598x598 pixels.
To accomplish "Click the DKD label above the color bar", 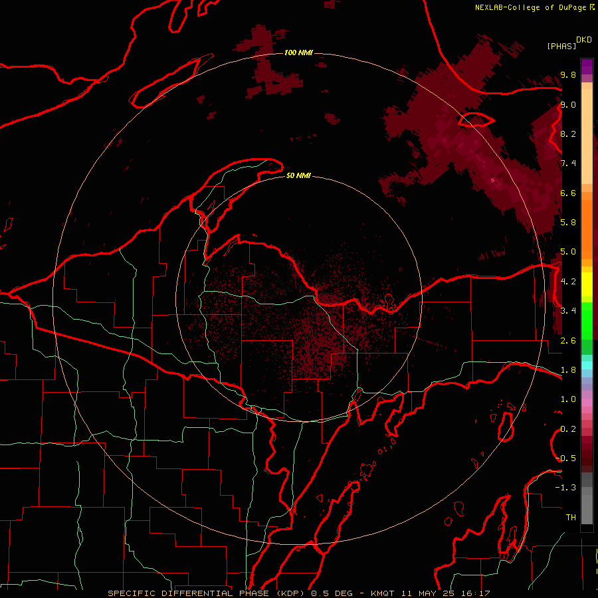I will pyautogui.click(x=584, y=40).
